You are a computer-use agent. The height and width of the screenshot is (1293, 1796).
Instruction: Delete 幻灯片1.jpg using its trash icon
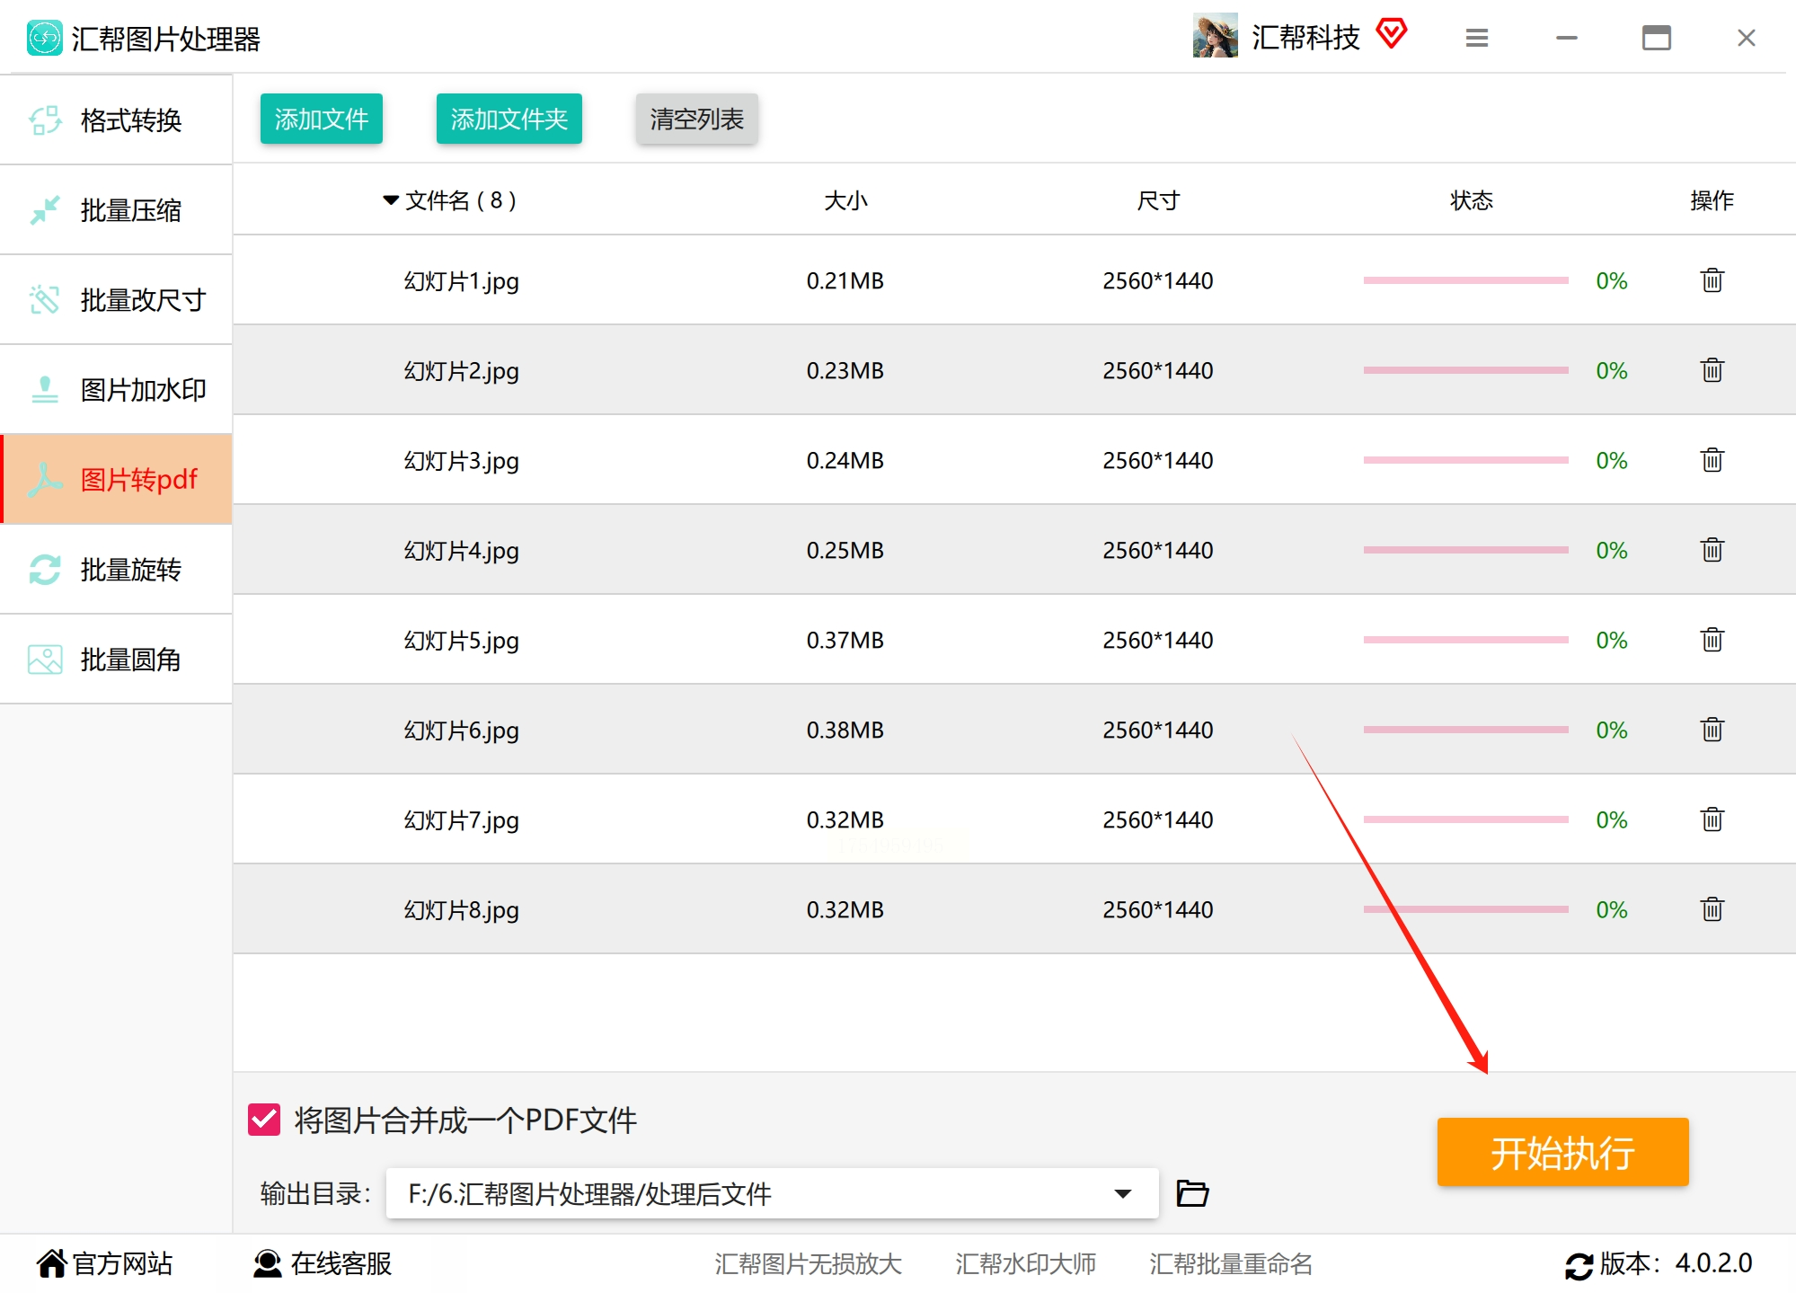tap(1712, 280)
